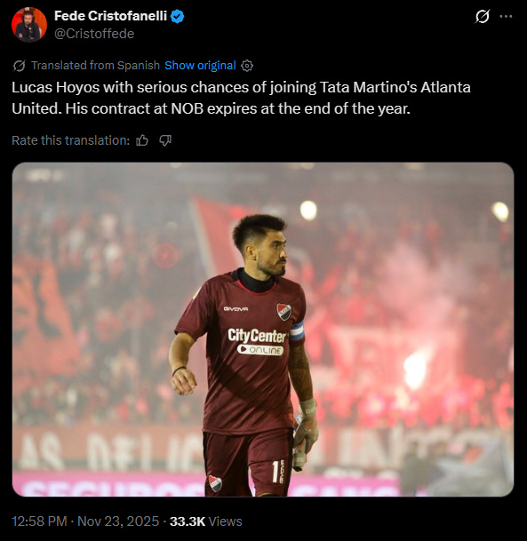Image resolution: width=527 pixels, height=541 pixels.
Task: Show original Spanish text
Action: [x=200, y=65]
